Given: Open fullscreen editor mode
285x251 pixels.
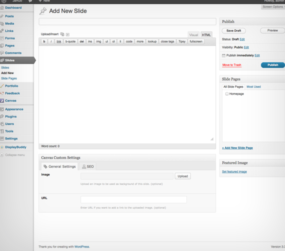Looking at the screenshot, I should click(x=196, y=41).
